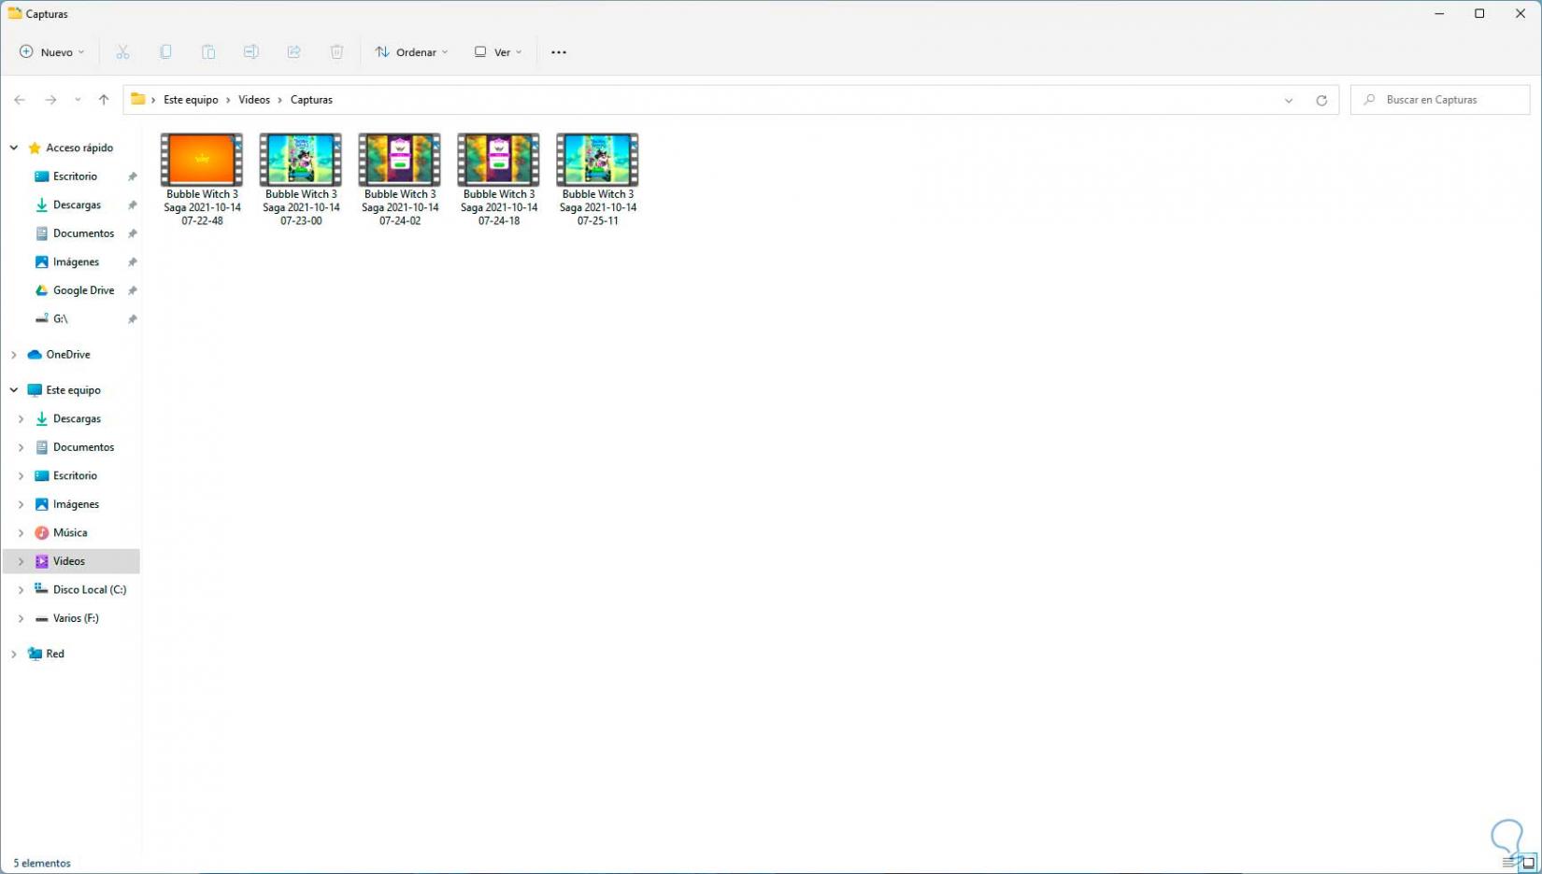Select Descargas under Este equipo

[x=77, y=419]
